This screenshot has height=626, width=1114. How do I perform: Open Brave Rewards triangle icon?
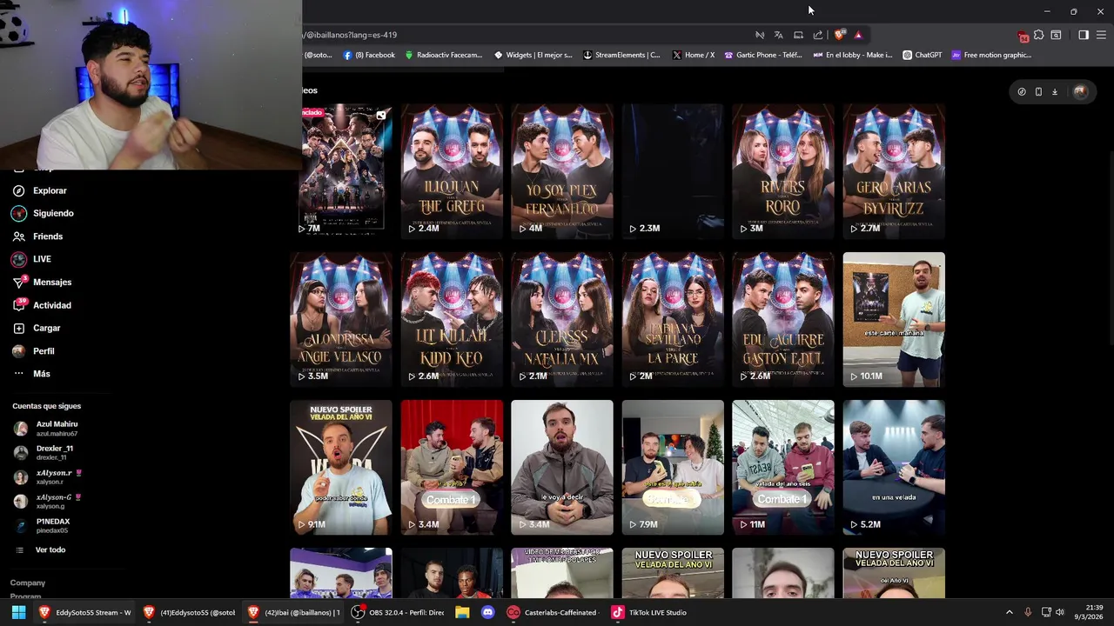pyautogui.click(x=858, y=35)
